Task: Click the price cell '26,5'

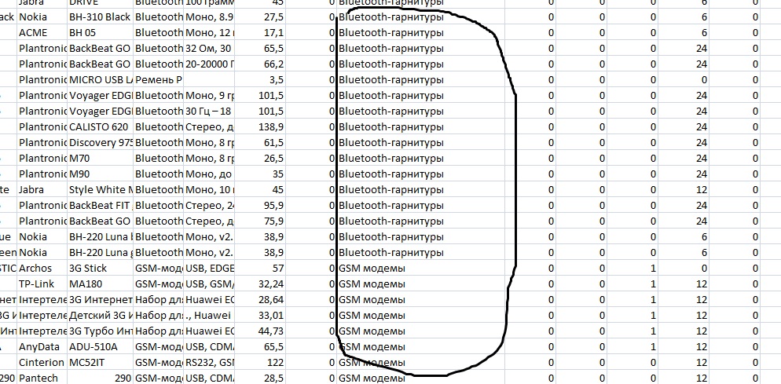Action: click(259, 159)
